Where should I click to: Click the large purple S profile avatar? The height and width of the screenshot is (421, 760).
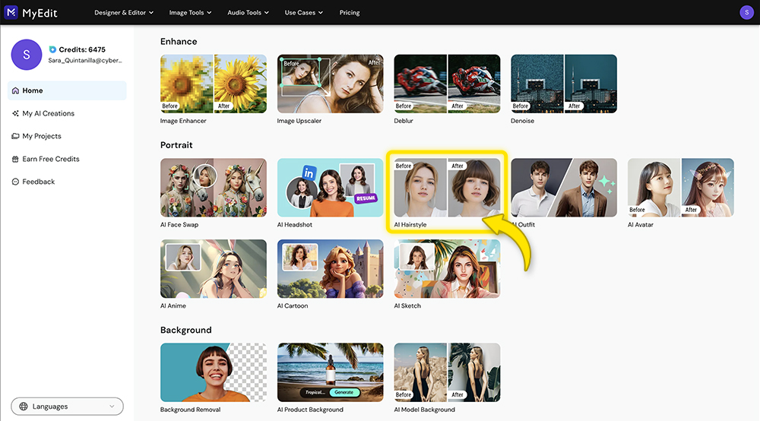(26, 55)
